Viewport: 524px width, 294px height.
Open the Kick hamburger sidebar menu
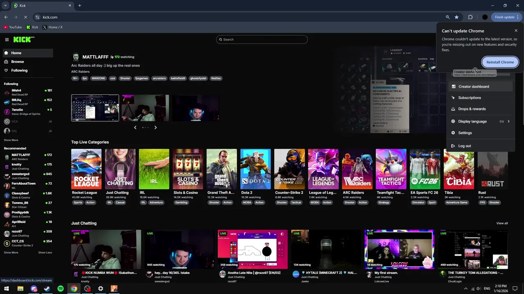click(x=7, y=40)
